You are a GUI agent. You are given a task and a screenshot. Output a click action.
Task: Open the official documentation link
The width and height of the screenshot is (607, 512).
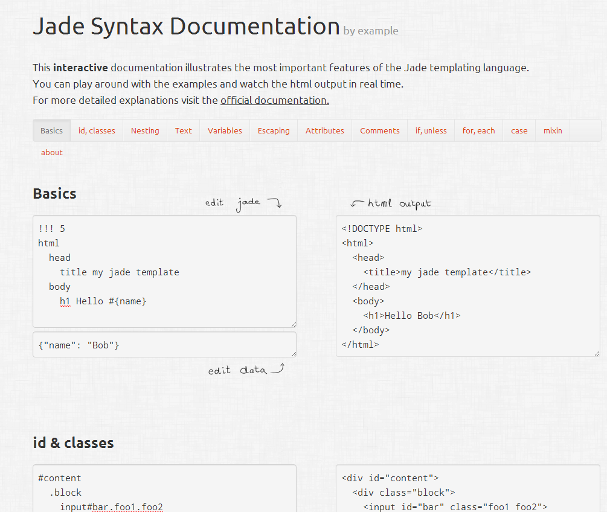tap(274, 100)
